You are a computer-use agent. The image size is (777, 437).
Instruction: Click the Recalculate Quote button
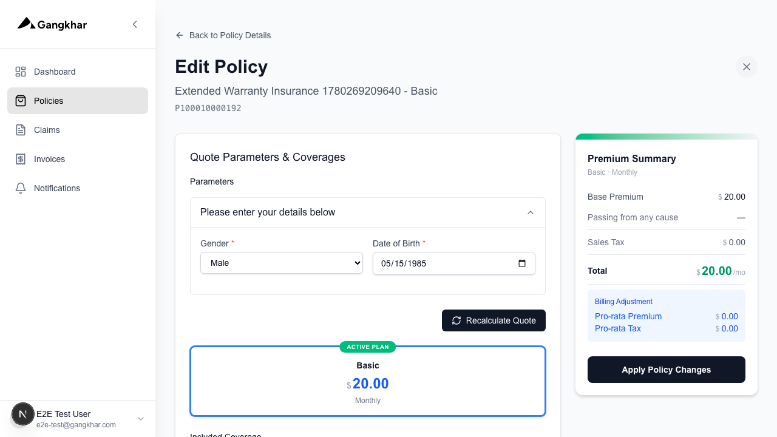494,320
